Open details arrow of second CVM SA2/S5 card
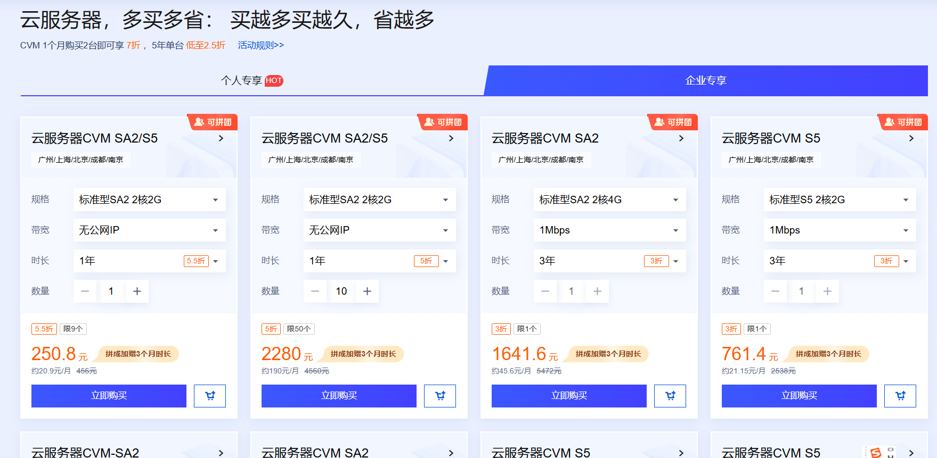Screen dimensions: 937x458 pos(451,138)
